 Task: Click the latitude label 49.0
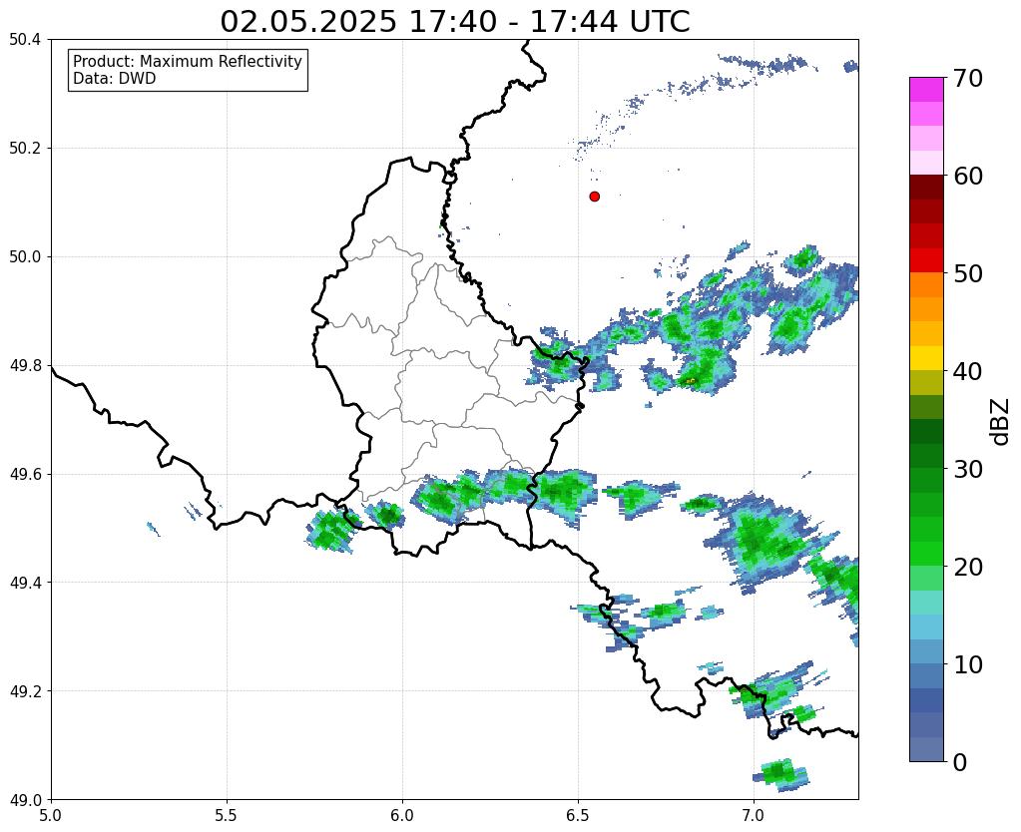point(25,800)
